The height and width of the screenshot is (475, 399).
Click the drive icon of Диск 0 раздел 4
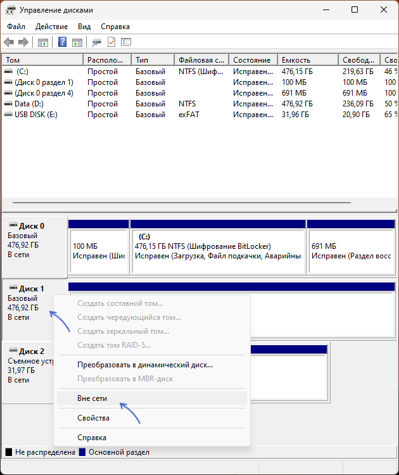pyautogui.click(x=8, y=93)
